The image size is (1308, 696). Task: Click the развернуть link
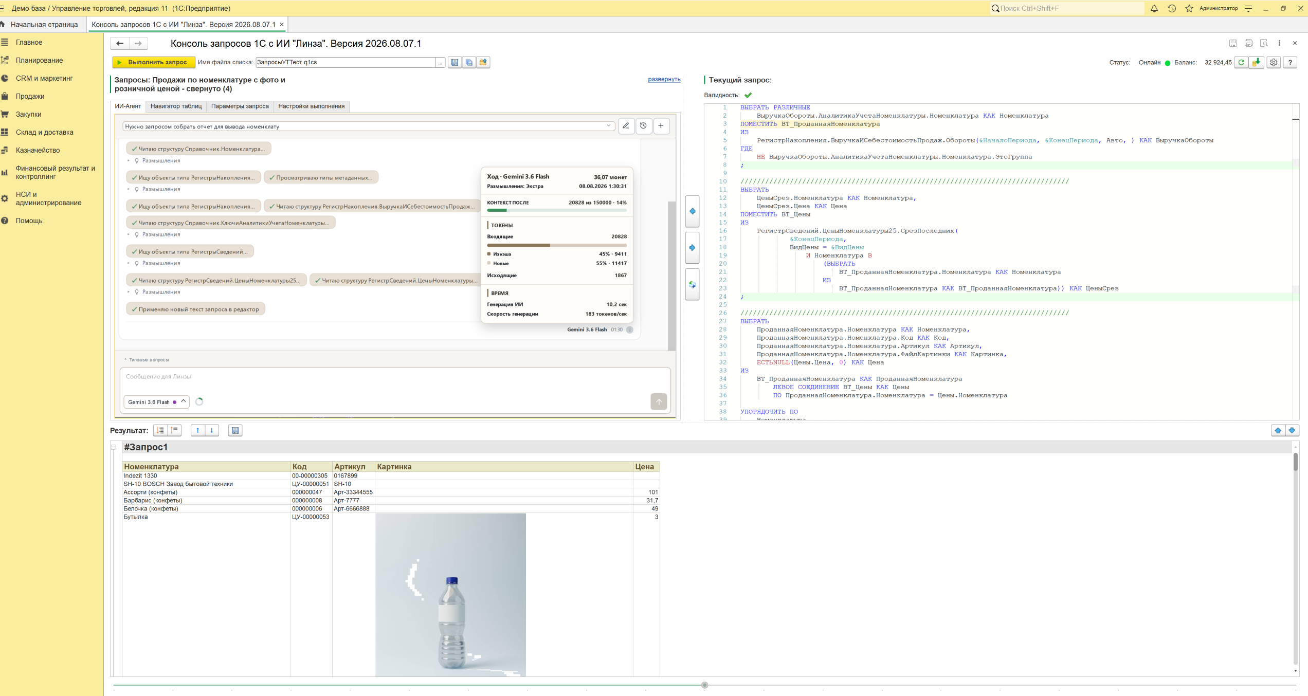pos(664,79)
